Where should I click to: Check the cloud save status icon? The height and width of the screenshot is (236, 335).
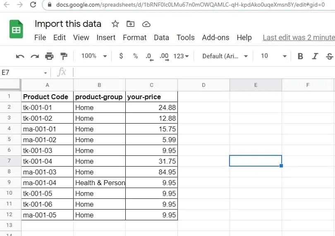[x=146, y=24]
